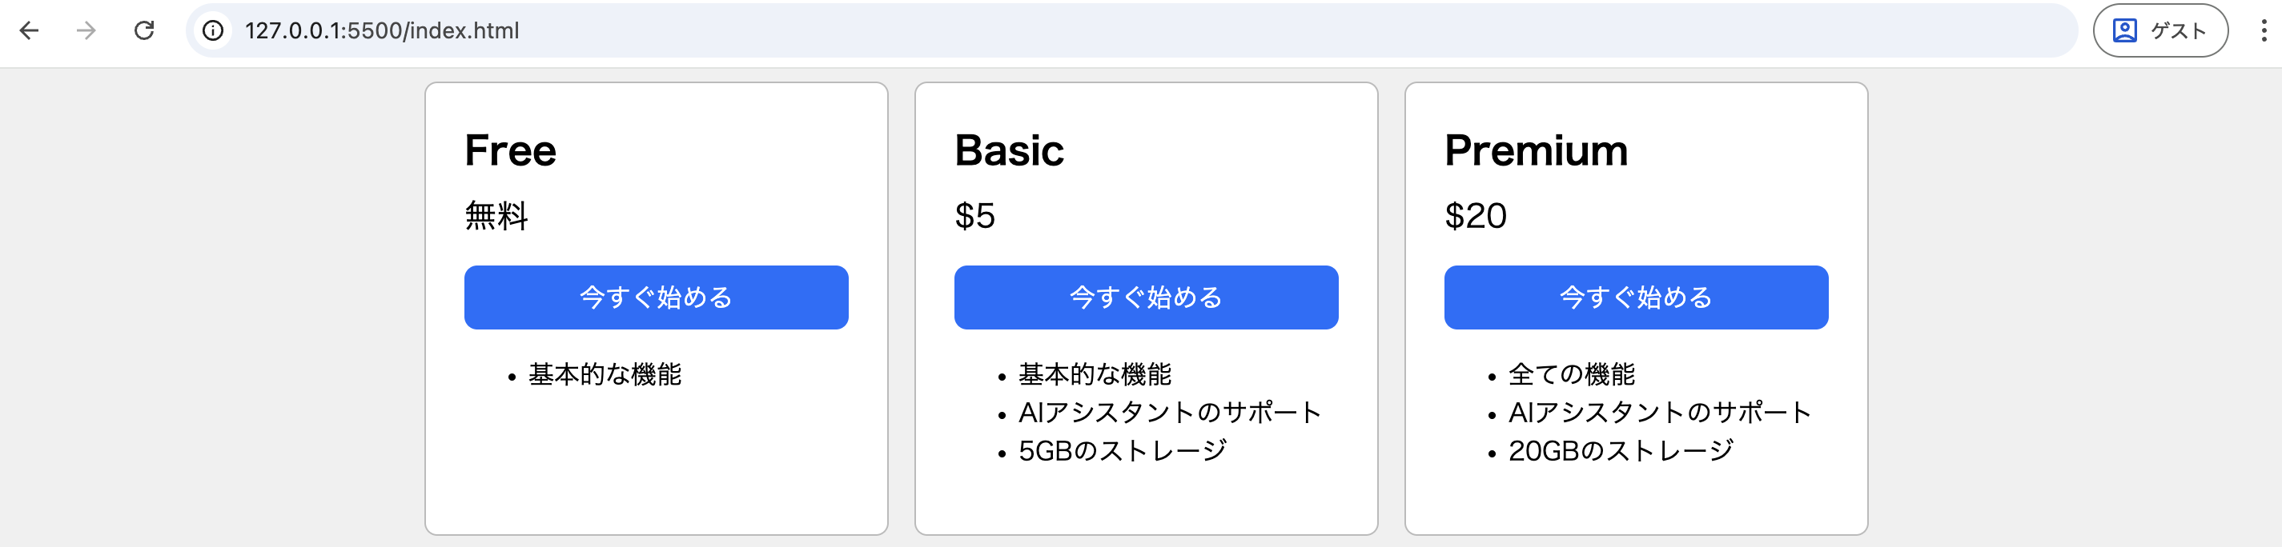Click the guest profile avatar icon
The image size is (2282, 547).
[x=2123, y=31]
